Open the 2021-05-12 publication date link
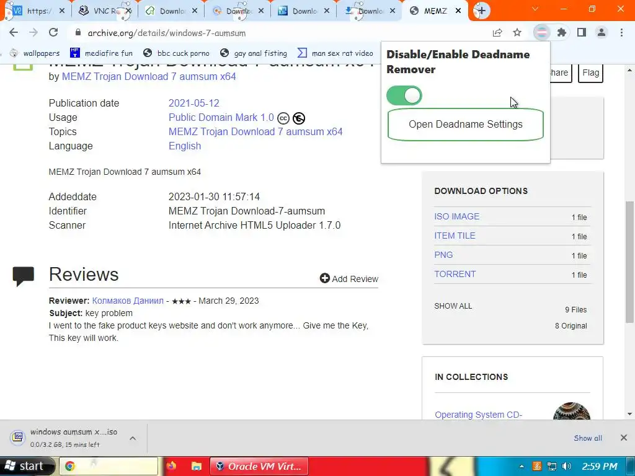This screenshot has width=635, height=476. pos(193,104)
